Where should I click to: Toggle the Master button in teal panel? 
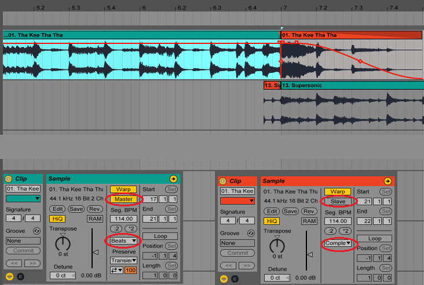(x=123, y=199)
